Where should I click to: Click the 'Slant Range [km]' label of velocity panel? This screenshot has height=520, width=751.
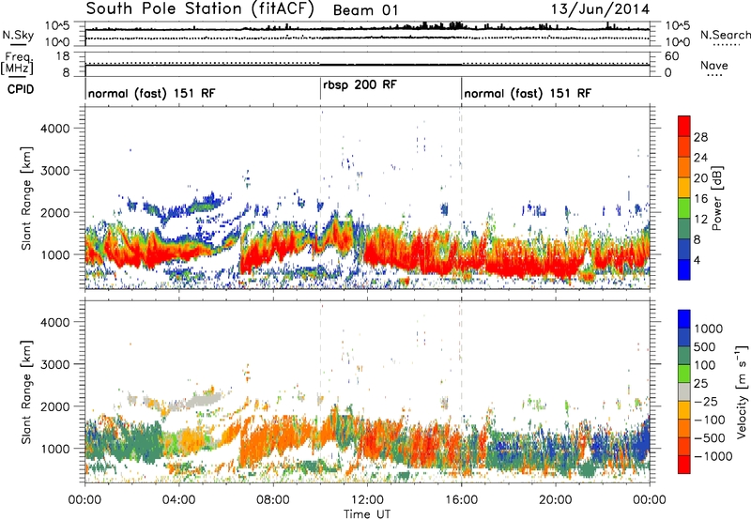pyautogui.click(x=26, y=392)
